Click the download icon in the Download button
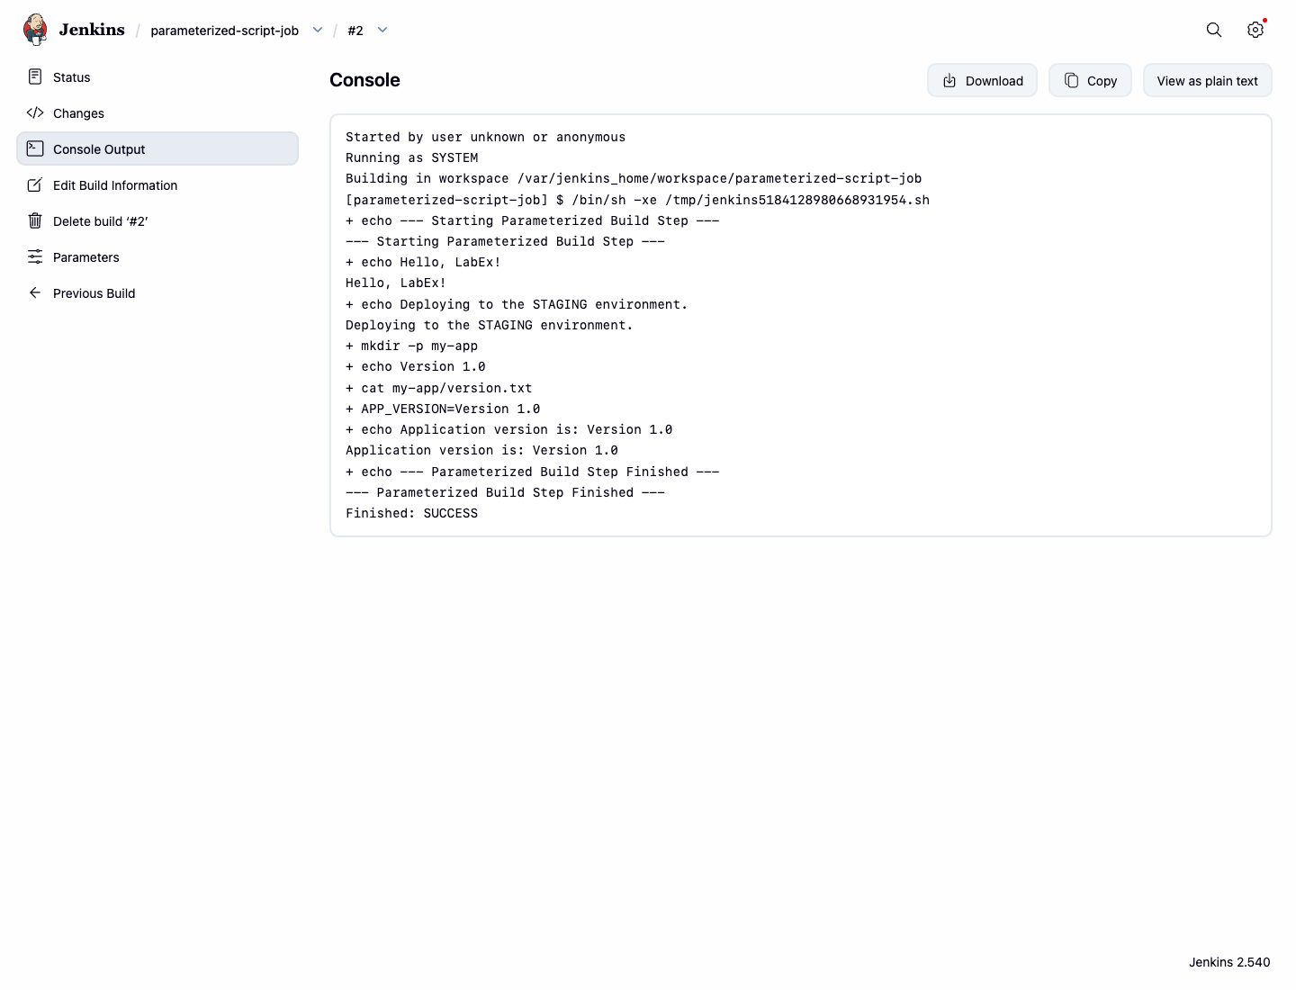The height and width of the screenshot is (990, 1296). [x=949, y=81]
